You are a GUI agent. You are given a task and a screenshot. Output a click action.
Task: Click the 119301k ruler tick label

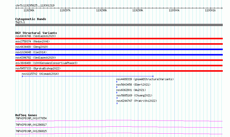(210, 10)
